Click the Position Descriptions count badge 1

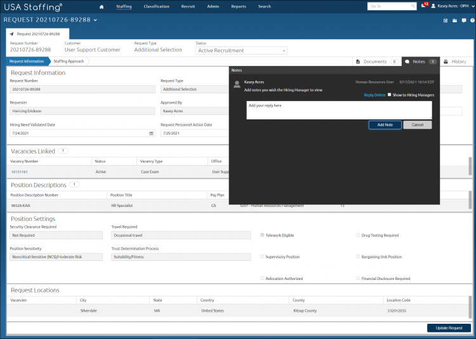[74, 184]
